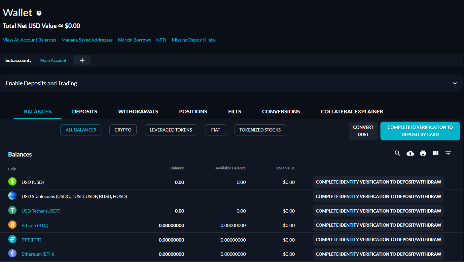The image size is (464, 262).
Task: Download balances with the cloud download icon
Action: click(410, 153)
